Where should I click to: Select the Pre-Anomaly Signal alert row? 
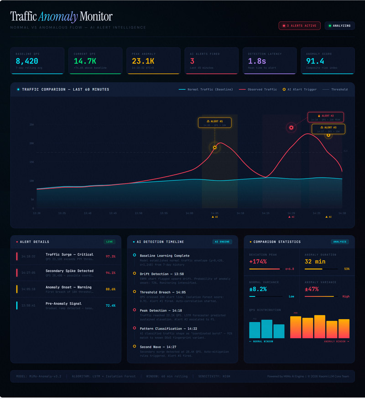66,305
